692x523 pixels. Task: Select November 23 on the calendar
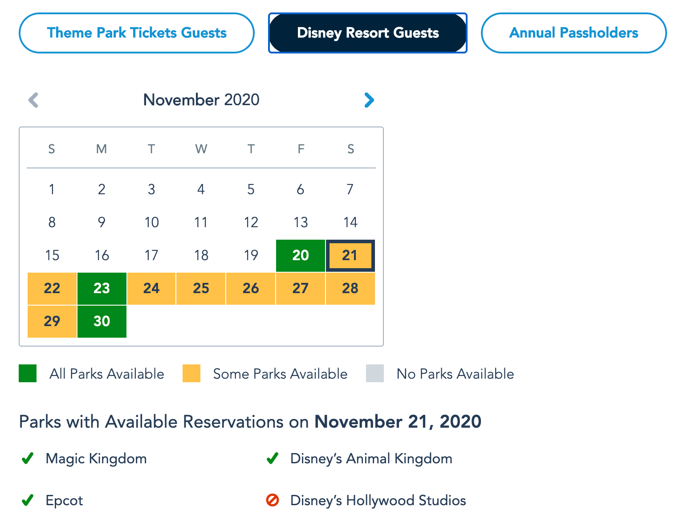102,288
